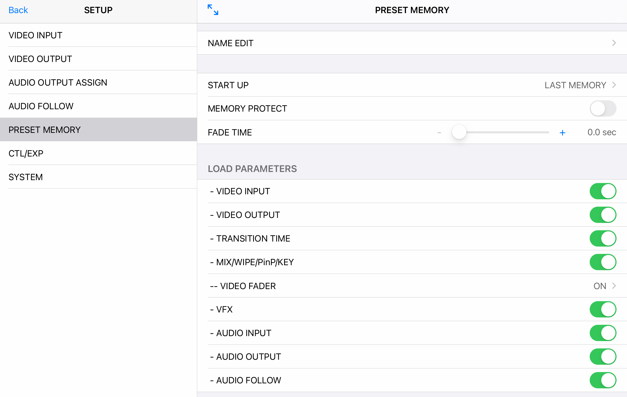Select VIDEO OUTPUT in setup sidebar
Screen dimensions: 627x397
[40, 59]
